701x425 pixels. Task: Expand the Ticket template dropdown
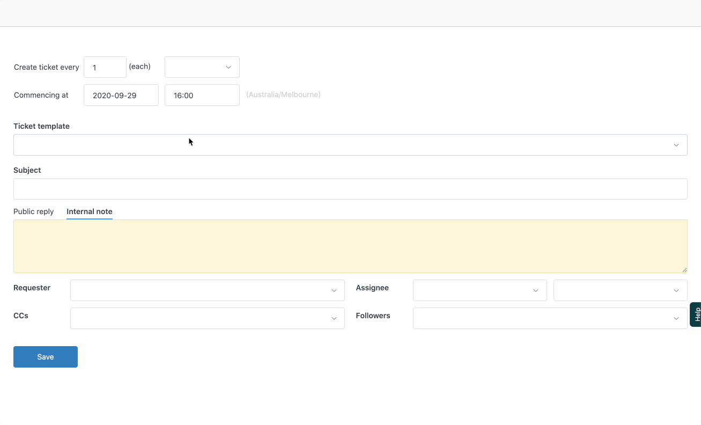[x=350, y=145]
